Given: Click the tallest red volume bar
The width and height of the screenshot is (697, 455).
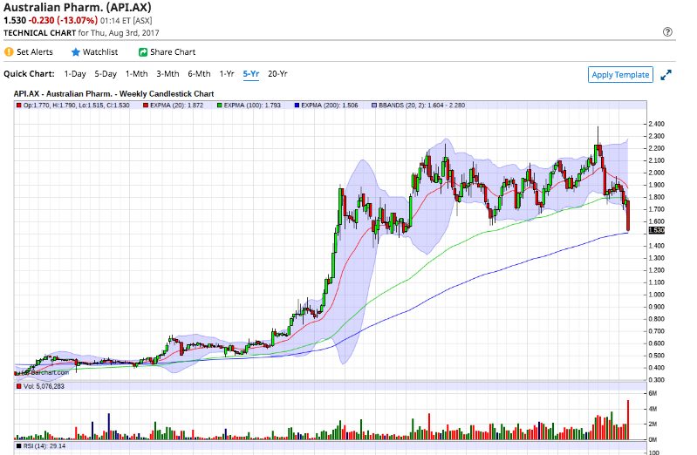Looking at the screenshot, I should point(628,420).
